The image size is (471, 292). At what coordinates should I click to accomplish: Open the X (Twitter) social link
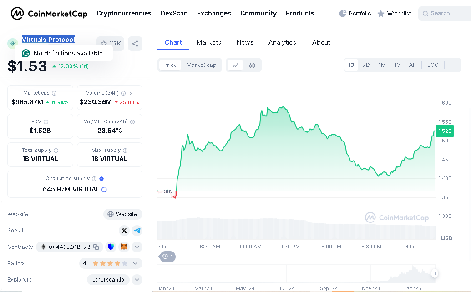click(x=124, y=231)
